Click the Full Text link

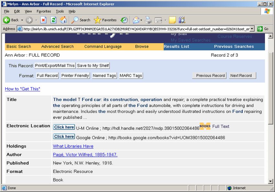221,126
